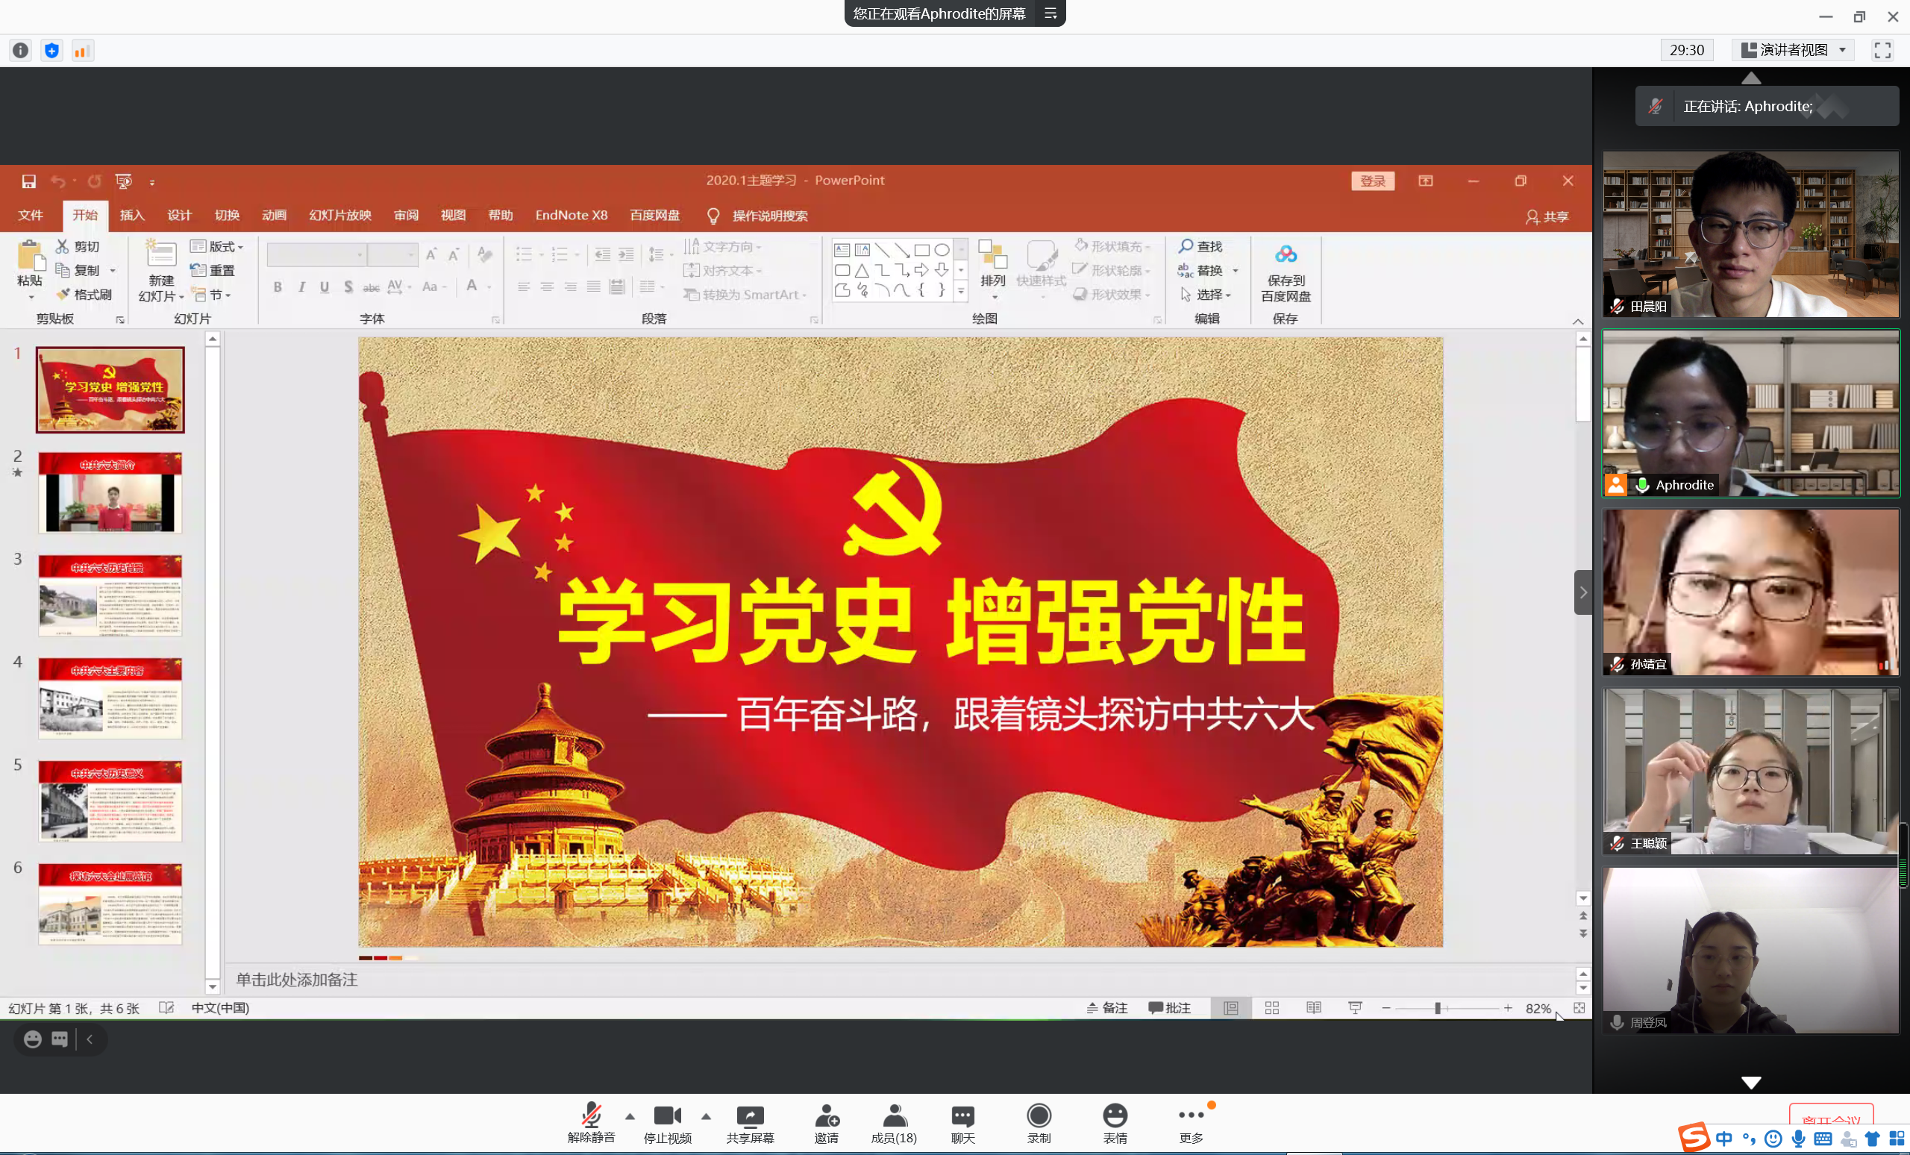
Task: Switch to Reading view
Action: [1314, 1008]
